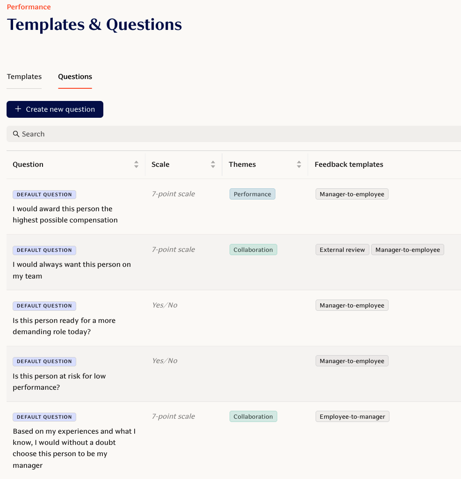461x479 pixels.
Task: Click the search magnifier icon
Action: pyautogui.click(x=16, y=134)
